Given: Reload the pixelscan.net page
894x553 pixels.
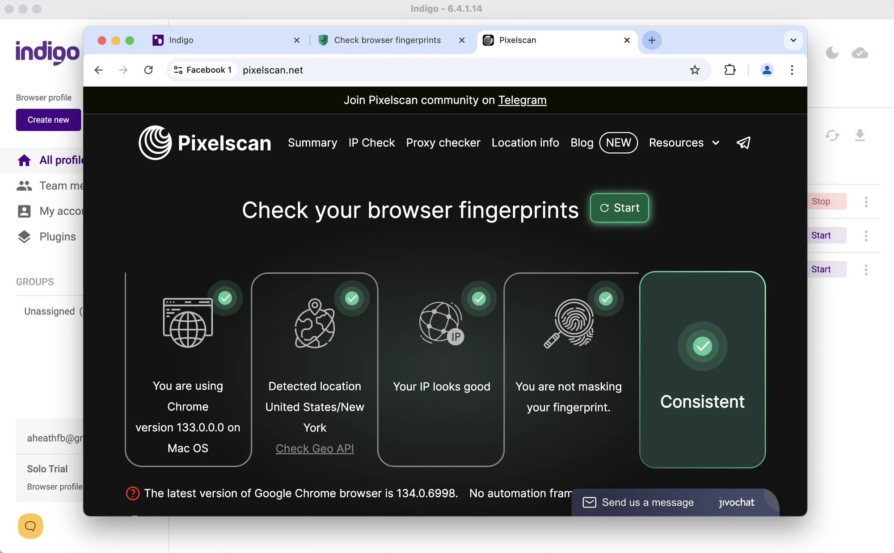Looking at the screenshot, I should 148,70.
